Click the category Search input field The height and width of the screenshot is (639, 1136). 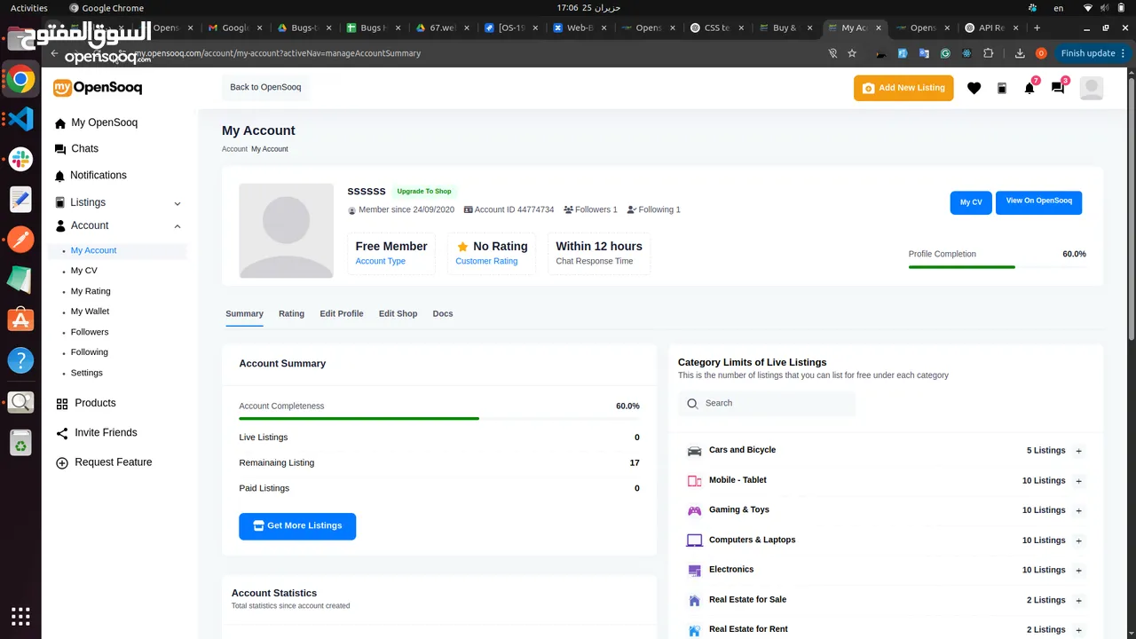(x=767, y=404)
